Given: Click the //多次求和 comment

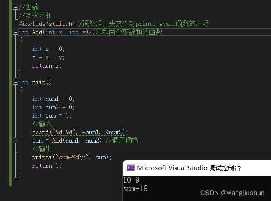Looking at the screenshot, I should (35, 15).
